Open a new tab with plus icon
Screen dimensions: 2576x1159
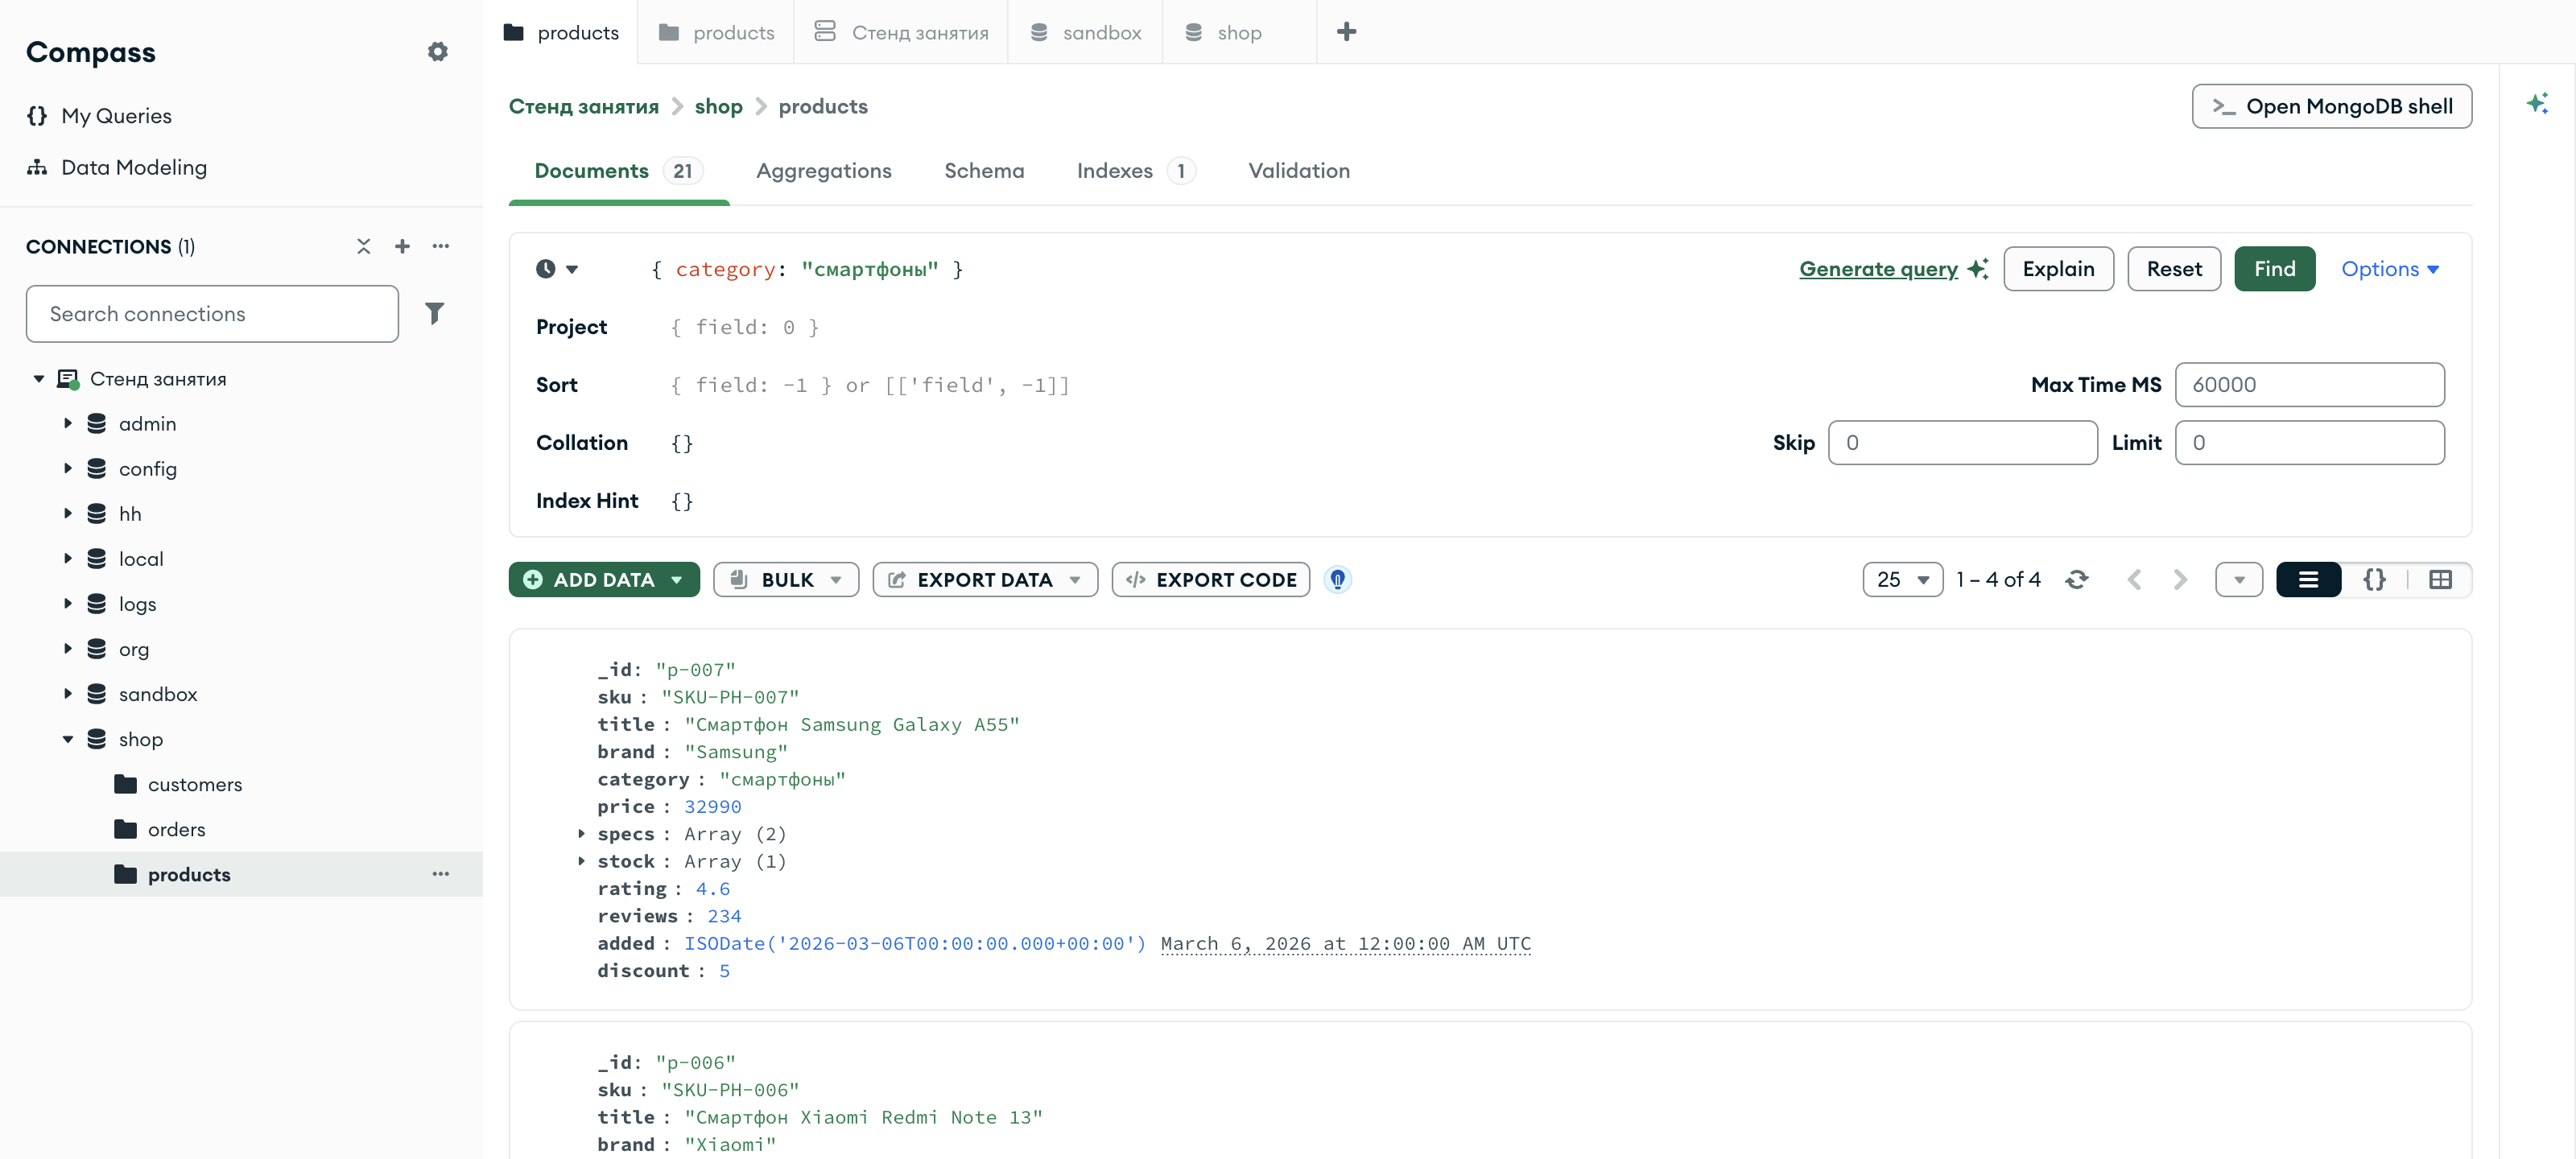pyautogui.click(x=1346, y=32)
